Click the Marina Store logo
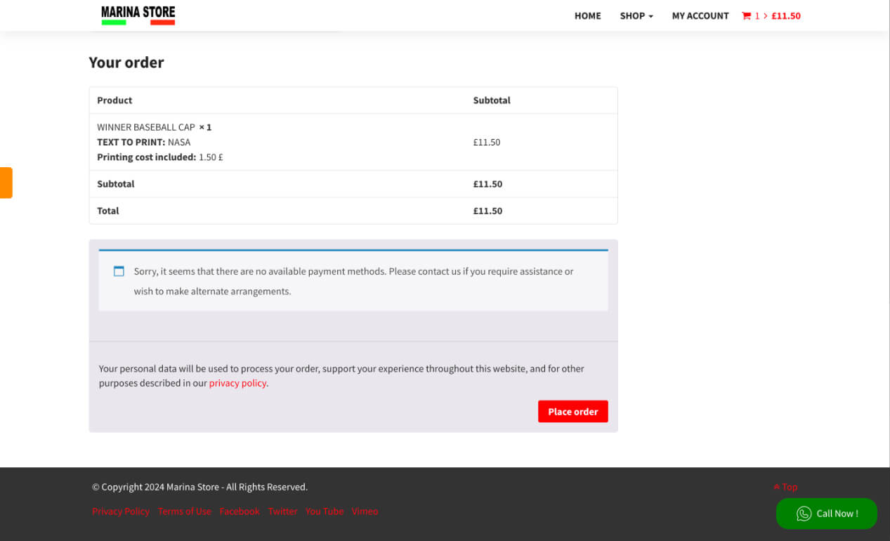Image resolution: width=890 pixels, height=541 pixels. coord(138,15)
